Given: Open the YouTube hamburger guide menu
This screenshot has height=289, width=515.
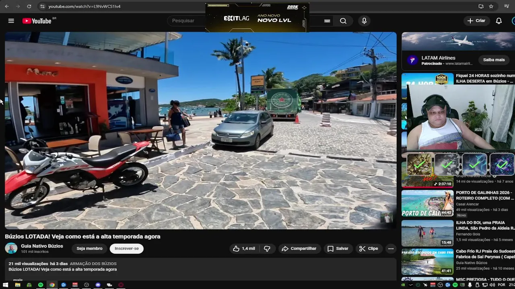Looking at the screenshot, I should [11, 21].
